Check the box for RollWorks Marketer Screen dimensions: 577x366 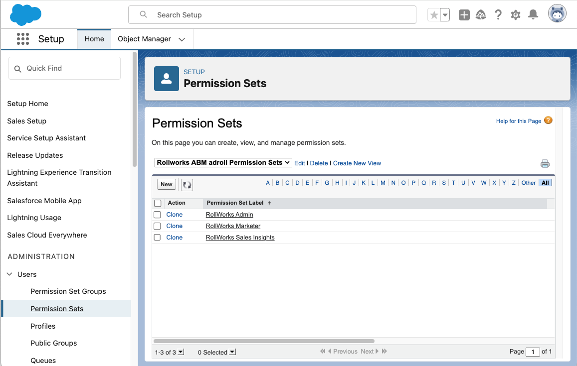point(157,226)
